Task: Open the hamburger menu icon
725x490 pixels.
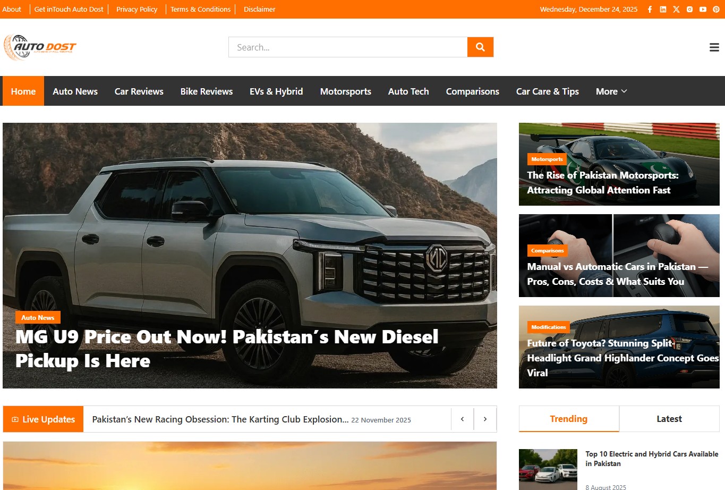Action: 714,47
